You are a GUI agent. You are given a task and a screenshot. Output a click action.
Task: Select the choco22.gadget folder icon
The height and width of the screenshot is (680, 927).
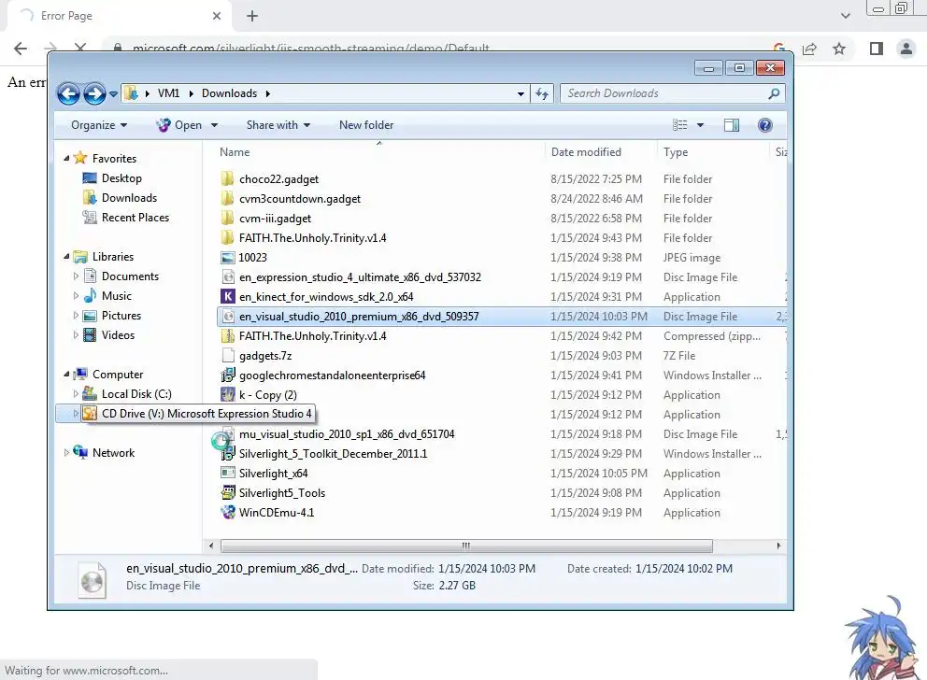click(x=228, y=179)
